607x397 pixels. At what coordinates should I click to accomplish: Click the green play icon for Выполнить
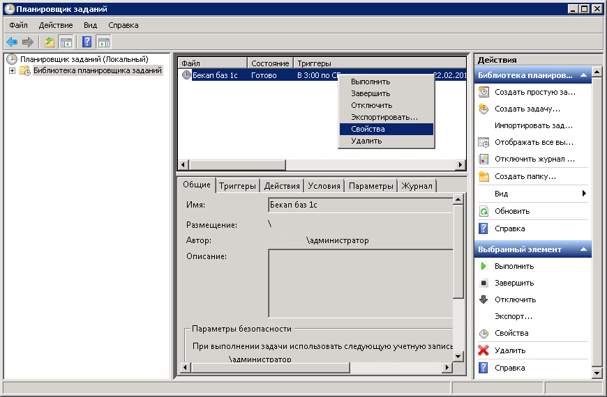coord(484,266)
